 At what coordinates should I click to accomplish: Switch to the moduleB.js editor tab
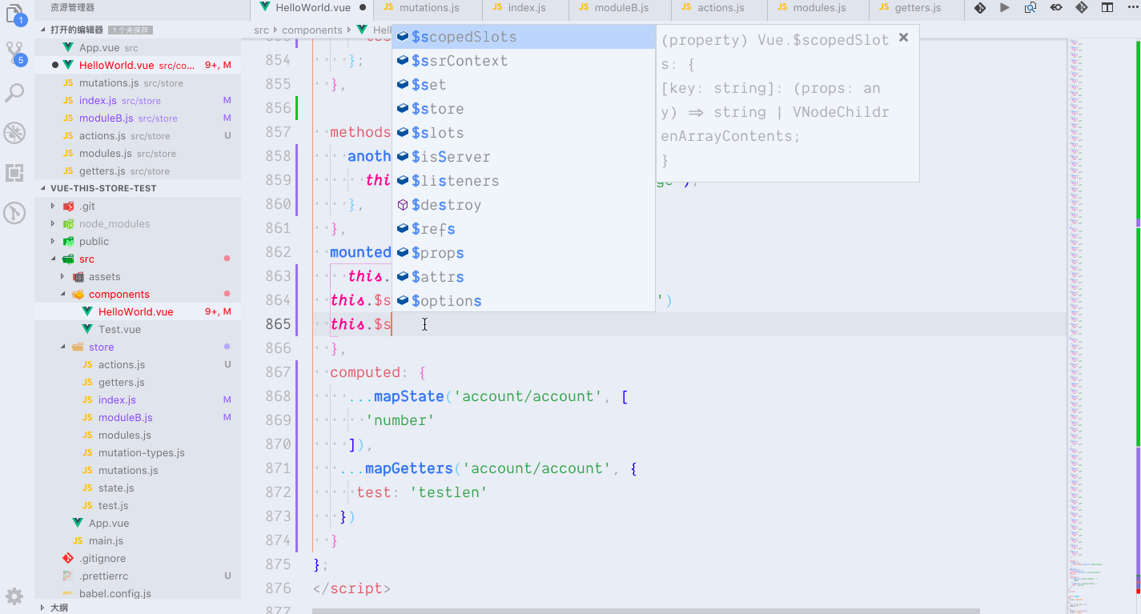click(621, 8)
